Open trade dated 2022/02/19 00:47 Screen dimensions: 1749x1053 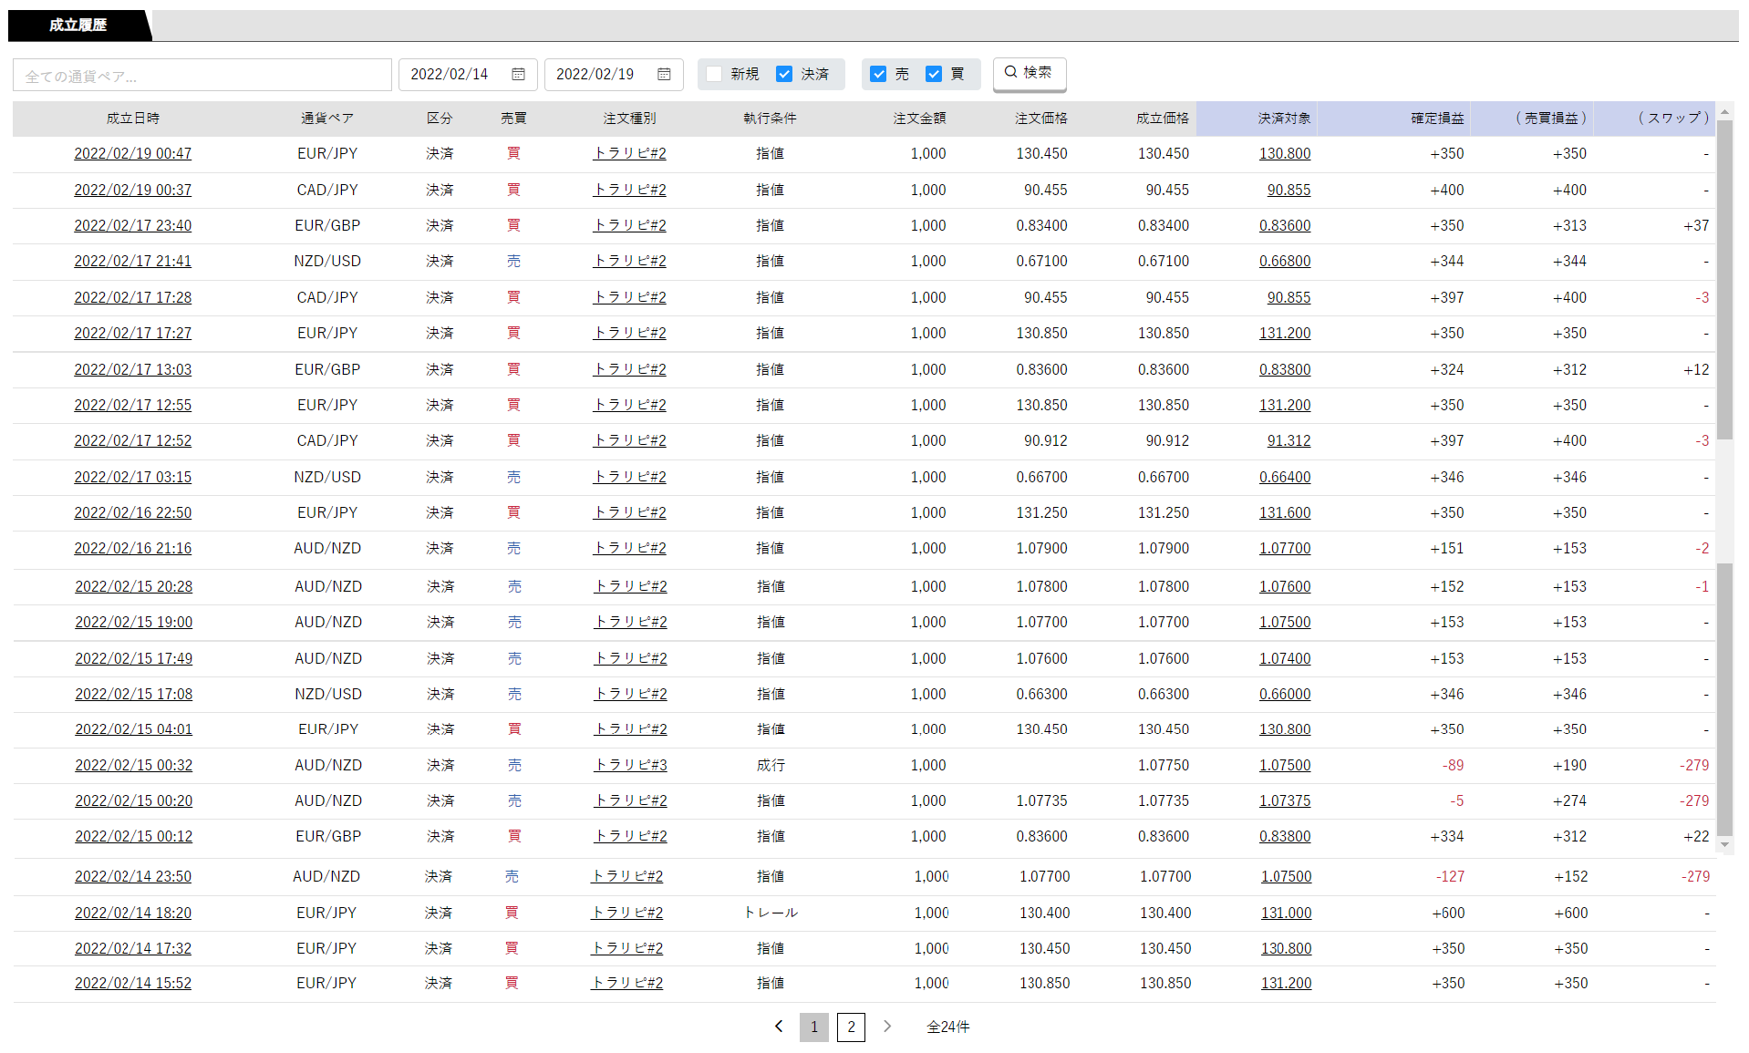tap(133, 153)
